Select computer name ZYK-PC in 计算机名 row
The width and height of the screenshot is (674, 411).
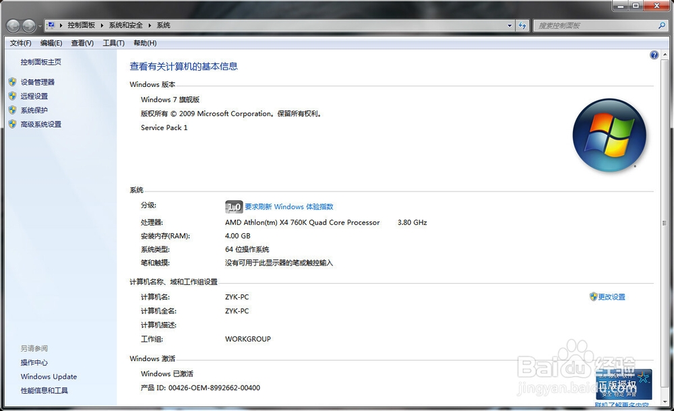tap(237, 297)
